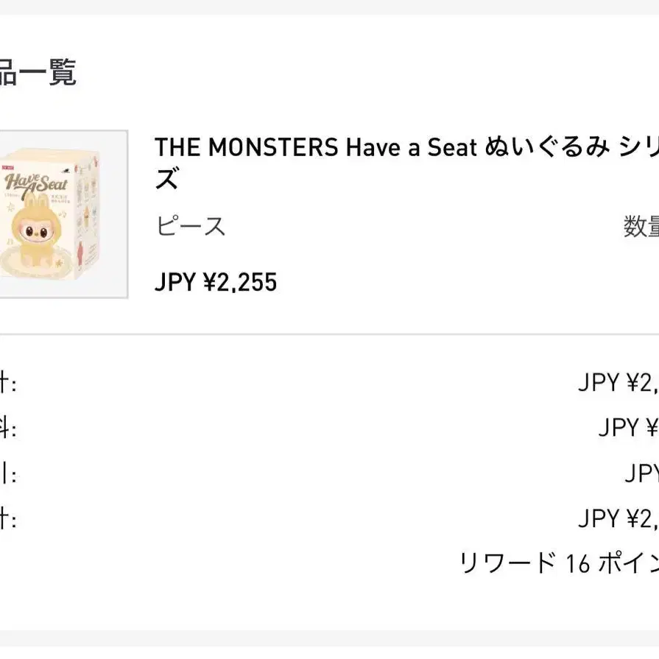Click the subtotal amount above the shipping row
This screenshot has height=659, width=659.
(619, 383)
